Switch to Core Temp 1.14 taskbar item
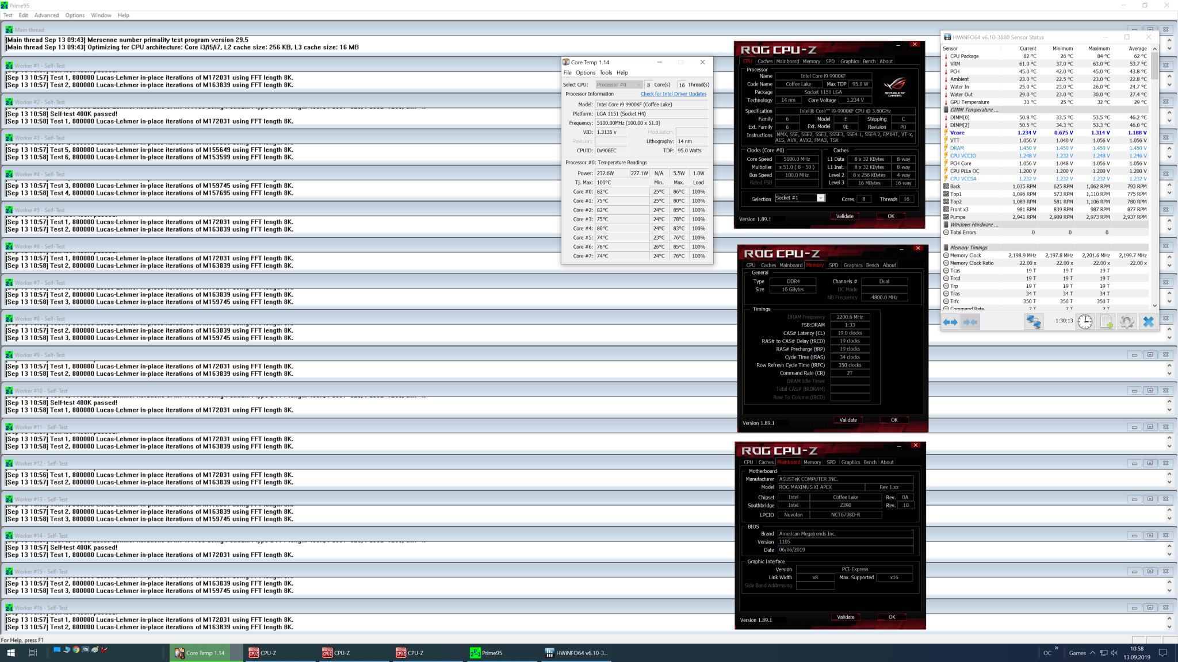This screenshot has width=1178, height=662. pos(206,653)
